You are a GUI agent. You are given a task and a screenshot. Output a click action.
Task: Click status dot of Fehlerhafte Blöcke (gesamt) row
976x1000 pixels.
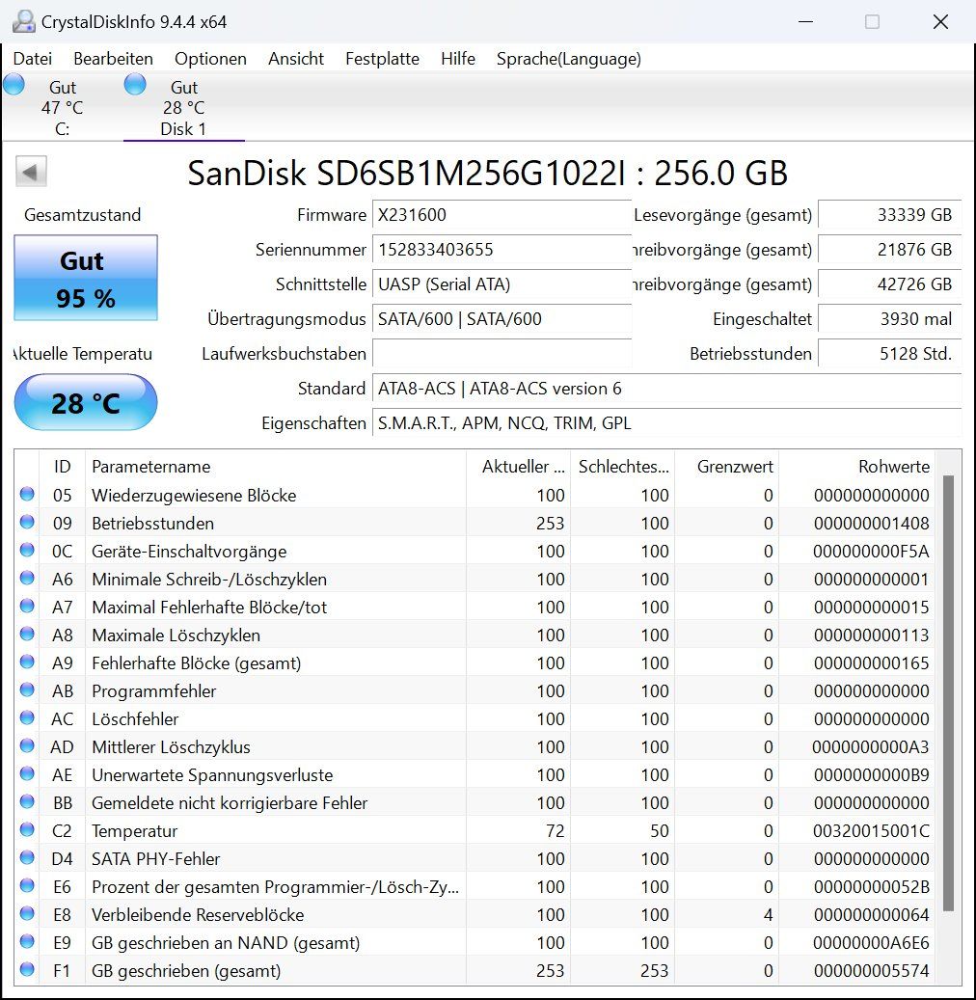(27, 662)
